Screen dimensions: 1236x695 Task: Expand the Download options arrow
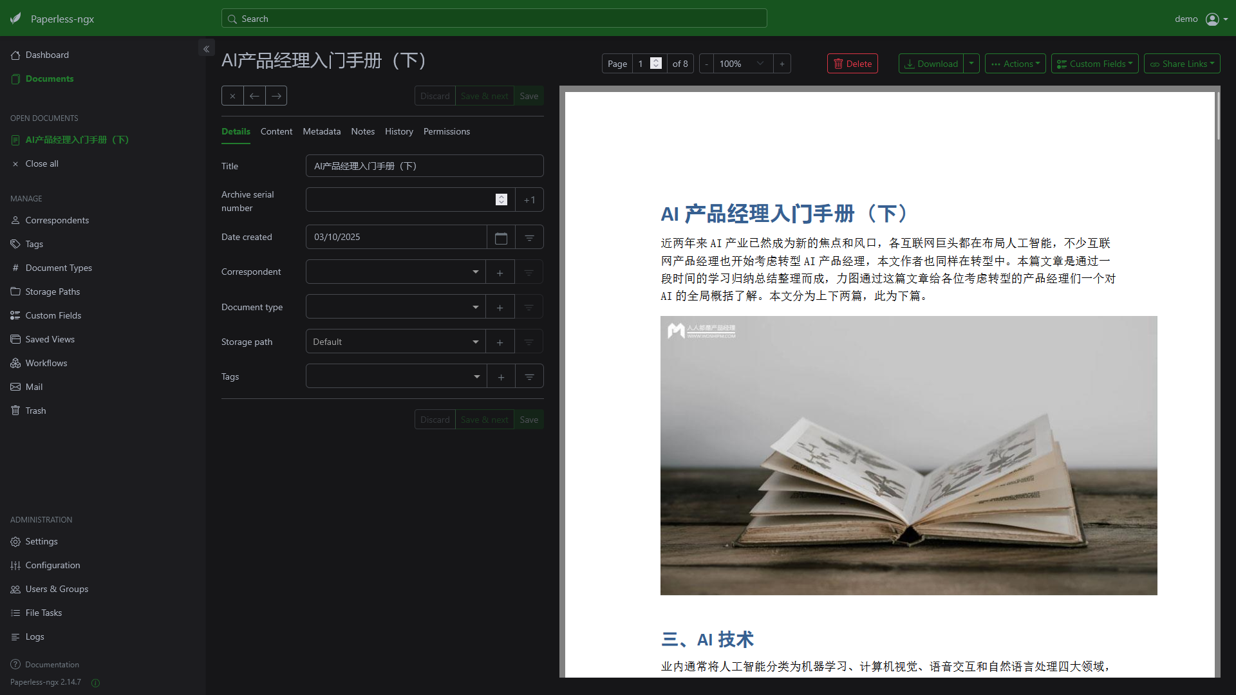(971, 64)
